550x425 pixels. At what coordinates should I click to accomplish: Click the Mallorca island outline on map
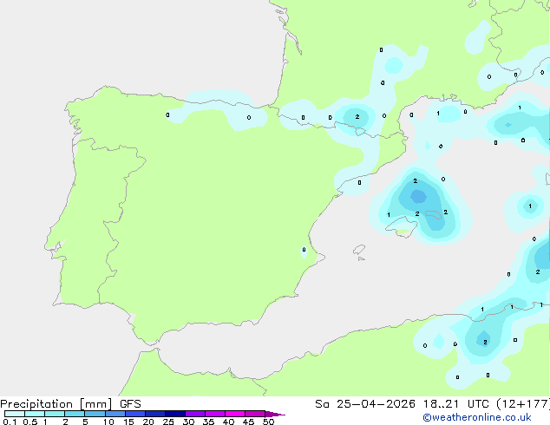(x=402, y=227)
